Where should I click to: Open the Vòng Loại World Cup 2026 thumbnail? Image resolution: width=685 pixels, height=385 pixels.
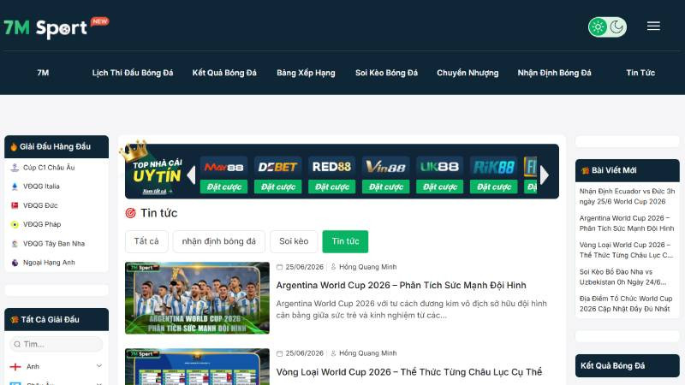[x=197, y=367]
